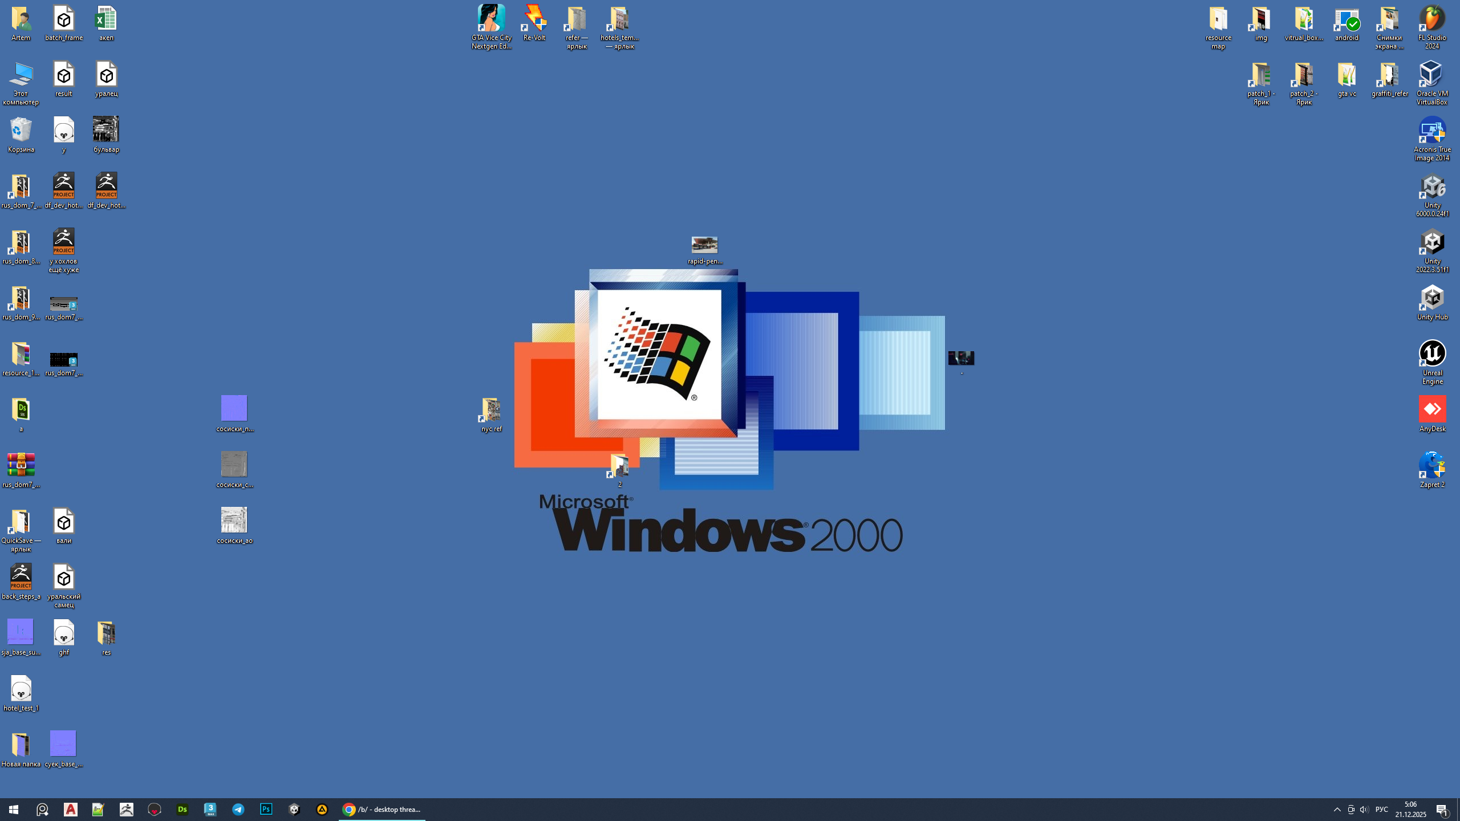Screen dimensions: 1460x821
Task: Select the Корзина recycle bin icon
Action: [21, 135]
